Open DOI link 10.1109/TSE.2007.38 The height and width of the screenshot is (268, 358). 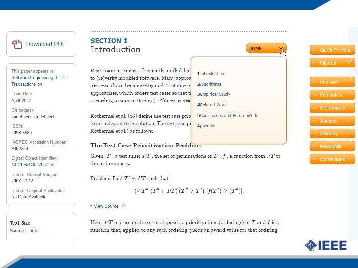click(33, 164)
